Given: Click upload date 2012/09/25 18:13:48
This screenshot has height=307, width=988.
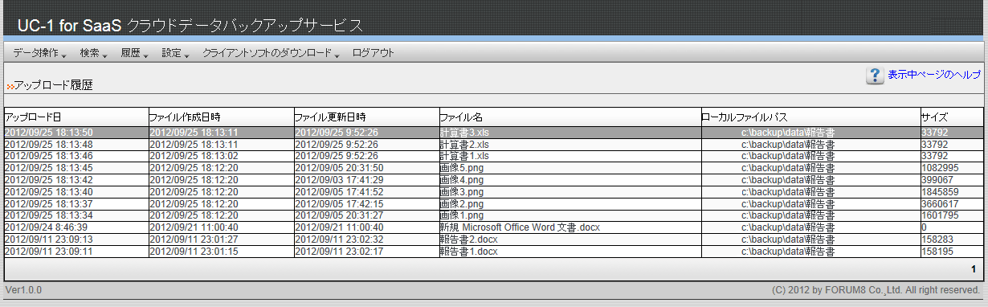Looking at the screenshot, I should [49, 145].
